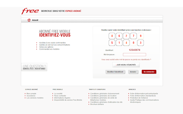Open the Accueil menu item

[x=35, y=20]
